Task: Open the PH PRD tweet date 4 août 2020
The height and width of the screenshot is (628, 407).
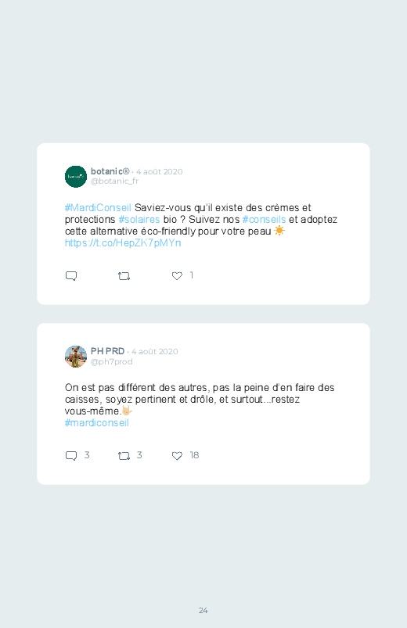Action: [x=155, y=352]
